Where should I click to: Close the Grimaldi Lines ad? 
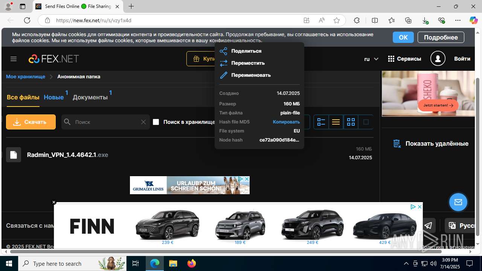click(x=247, y=179)
